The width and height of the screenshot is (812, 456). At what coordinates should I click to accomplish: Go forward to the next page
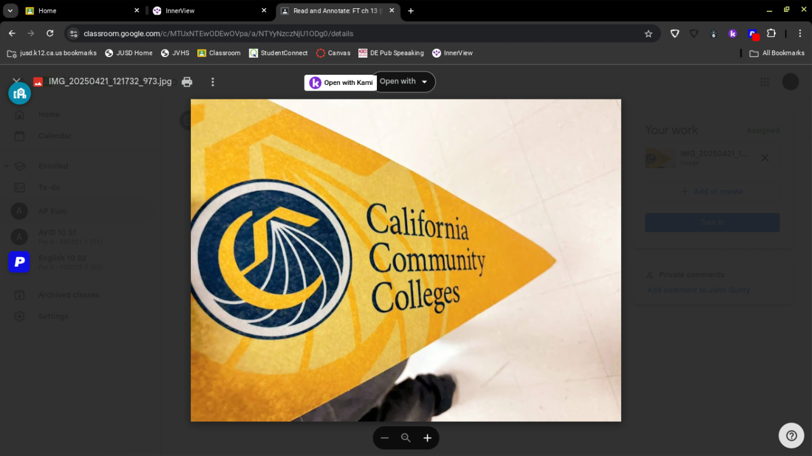pyautogui.click(x=30, y=34)
